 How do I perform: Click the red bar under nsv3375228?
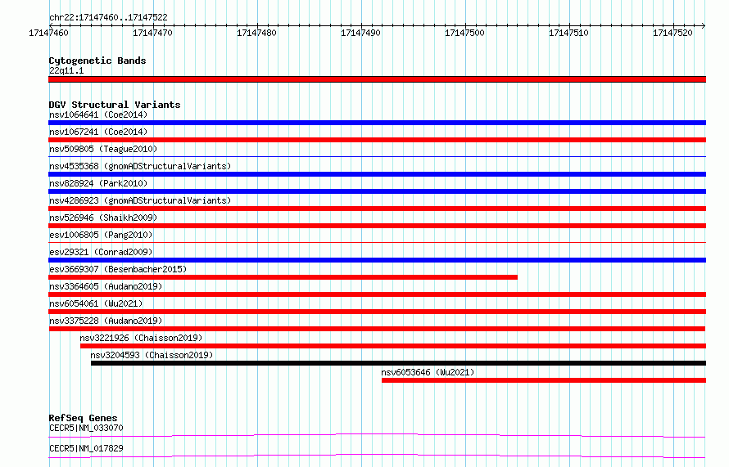point(377,329)
